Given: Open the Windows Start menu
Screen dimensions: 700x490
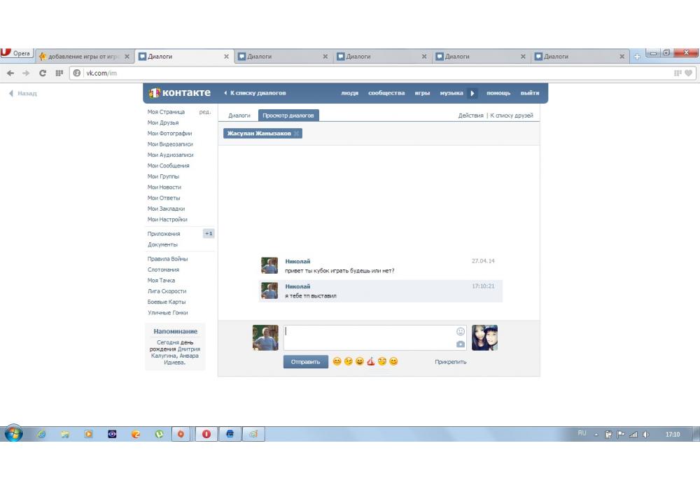Looking at the screenshot, I should point(13,434).
